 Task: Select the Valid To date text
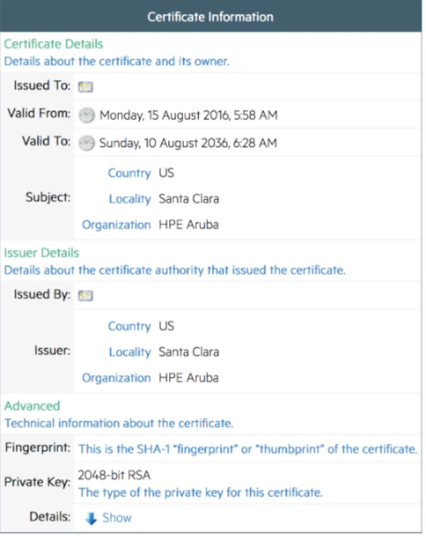pos(188,143)
